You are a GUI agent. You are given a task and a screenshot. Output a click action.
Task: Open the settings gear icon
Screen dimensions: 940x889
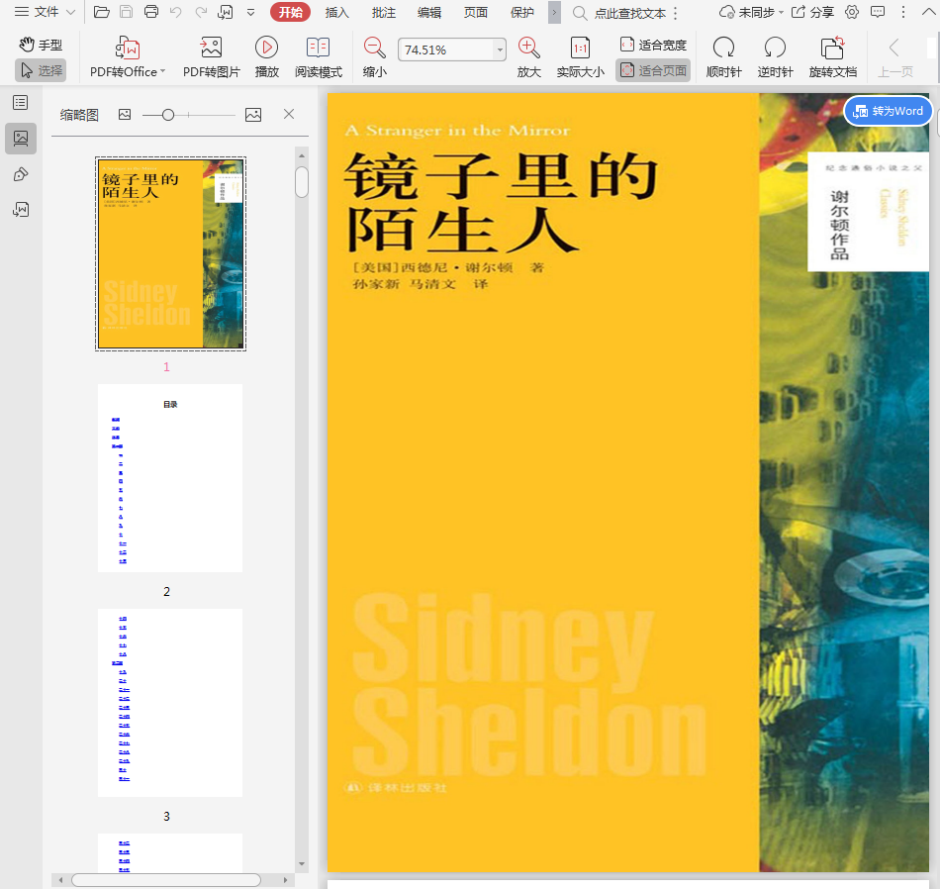pos(852,12)
